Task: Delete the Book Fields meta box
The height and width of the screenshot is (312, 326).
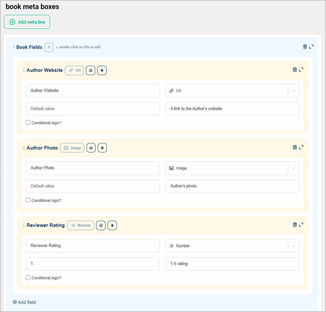Action: pos(305,46)
